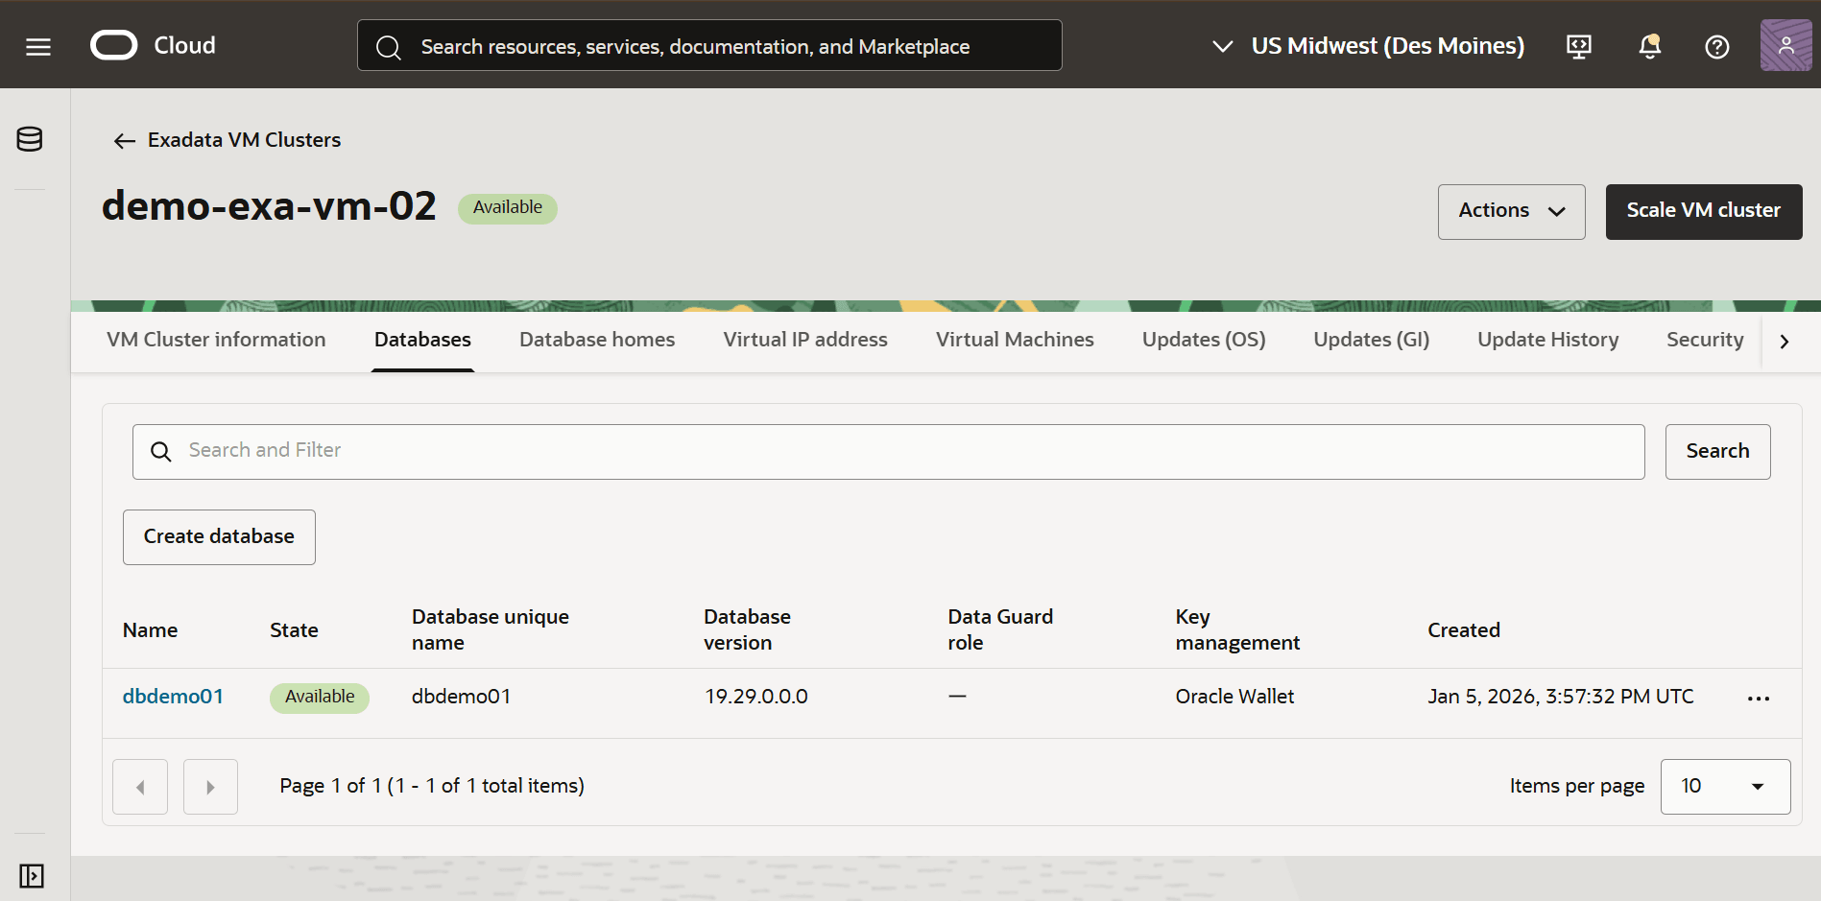Click the back arrow to Exadata VM Clusters
1821x901 pixels.
point(124,140)
